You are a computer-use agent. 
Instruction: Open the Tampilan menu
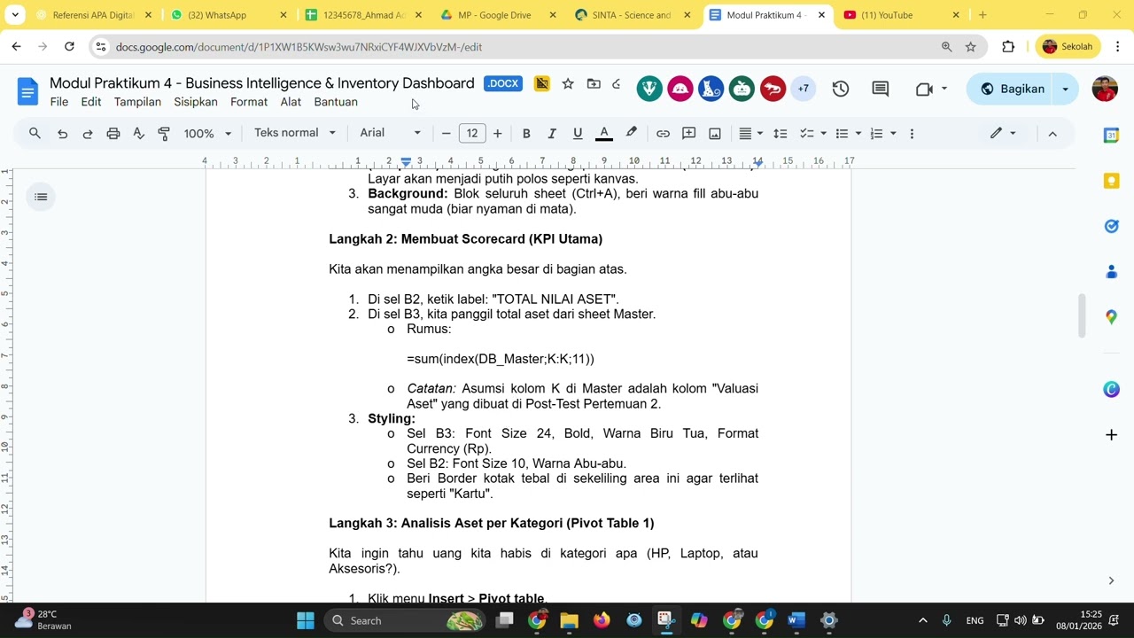point(137,102)
